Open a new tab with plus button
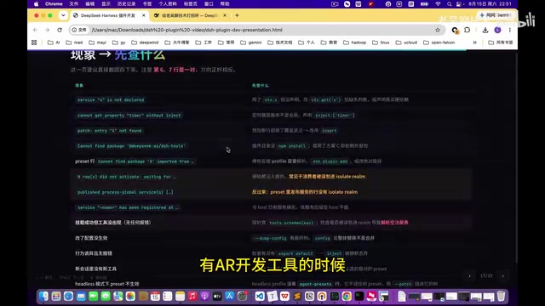This screenshot has height=306, width=545. pyautogui.click(x=237, y=15)
